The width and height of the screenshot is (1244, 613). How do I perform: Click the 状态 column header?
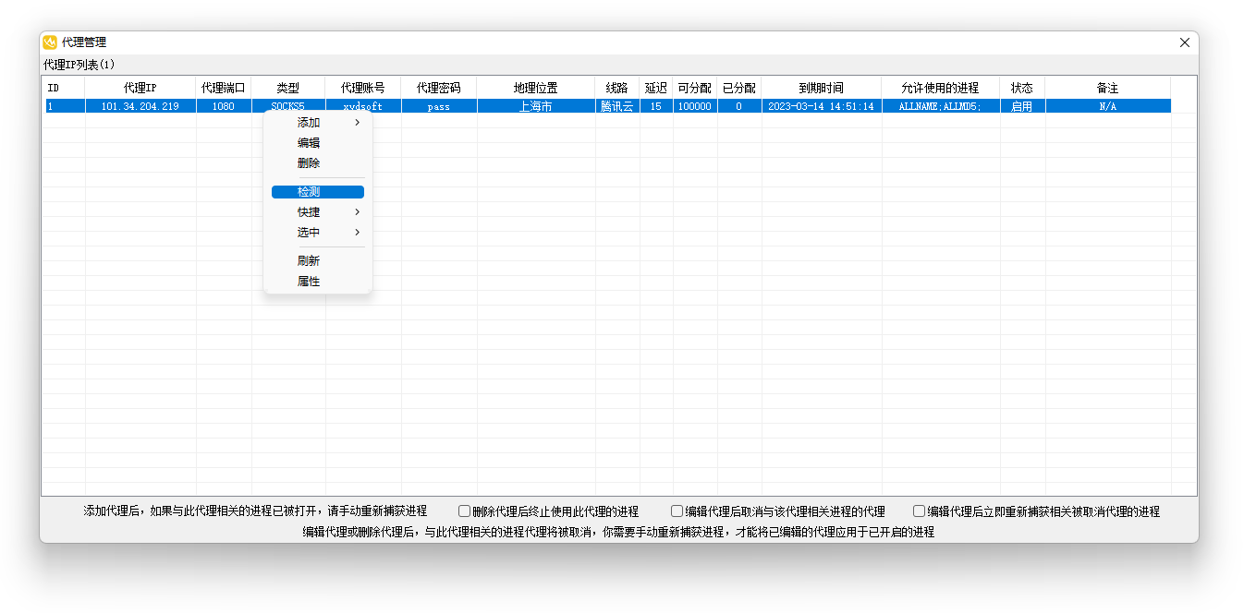[1021, 88]
